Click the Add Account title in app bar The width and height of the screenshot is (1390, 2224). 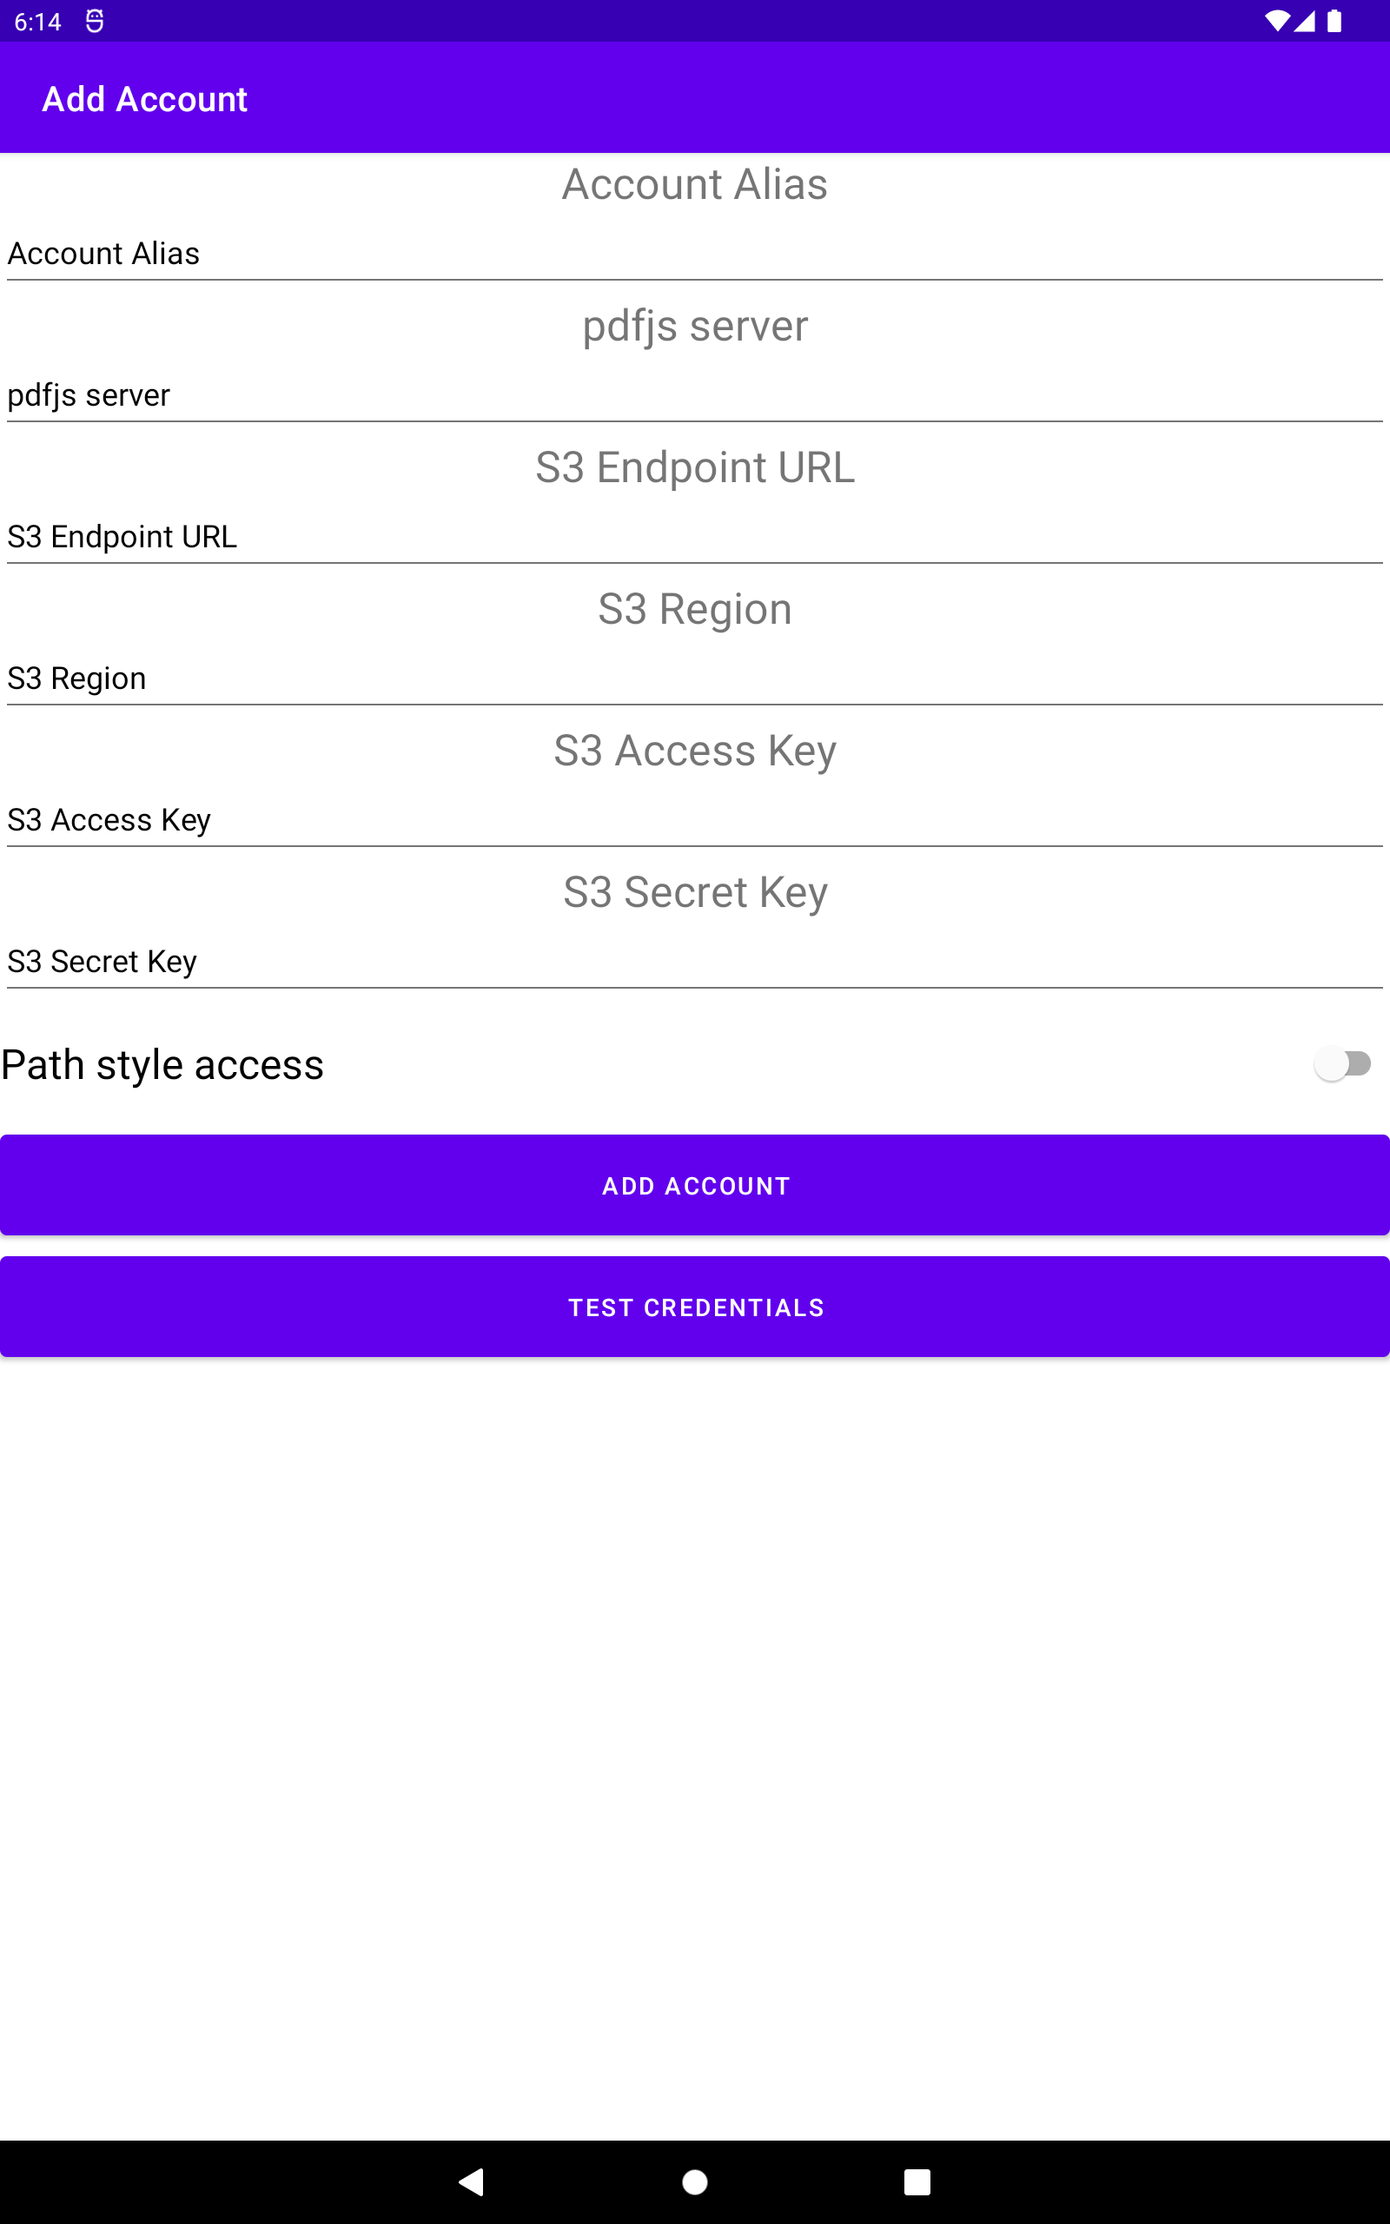click(145, 99)
